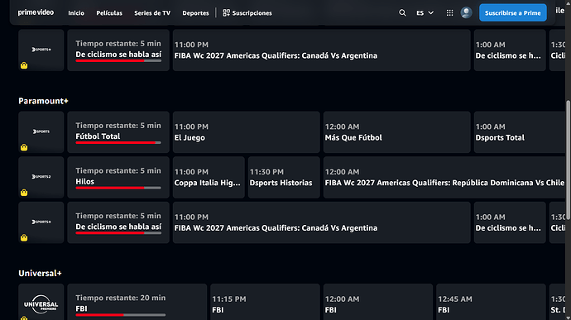This screenshot has height=320, width=571.
Task: Select the 11:00 PM Coppa Italia program
Action: [209, 177]
